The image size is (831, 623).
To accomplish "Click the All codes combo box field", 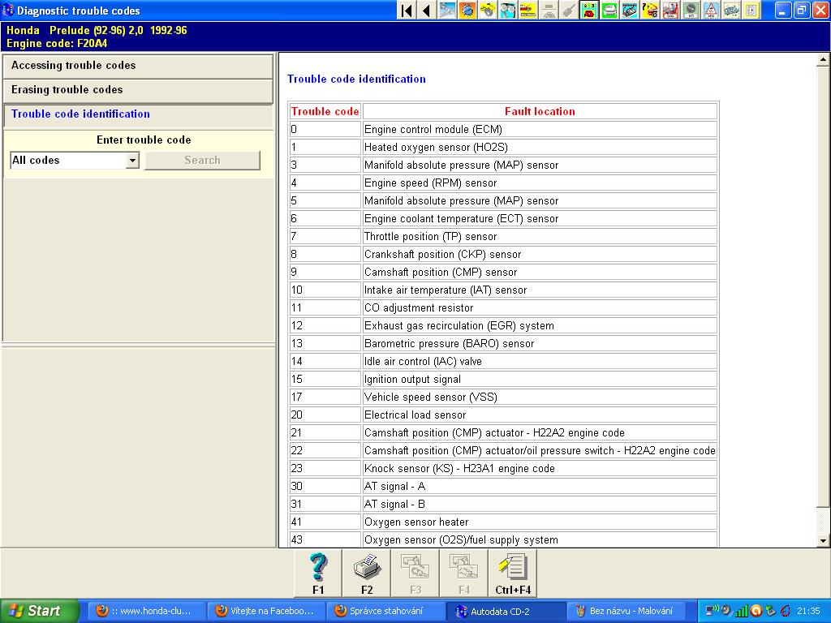I will pyautogui.click(x=68, y=161).
